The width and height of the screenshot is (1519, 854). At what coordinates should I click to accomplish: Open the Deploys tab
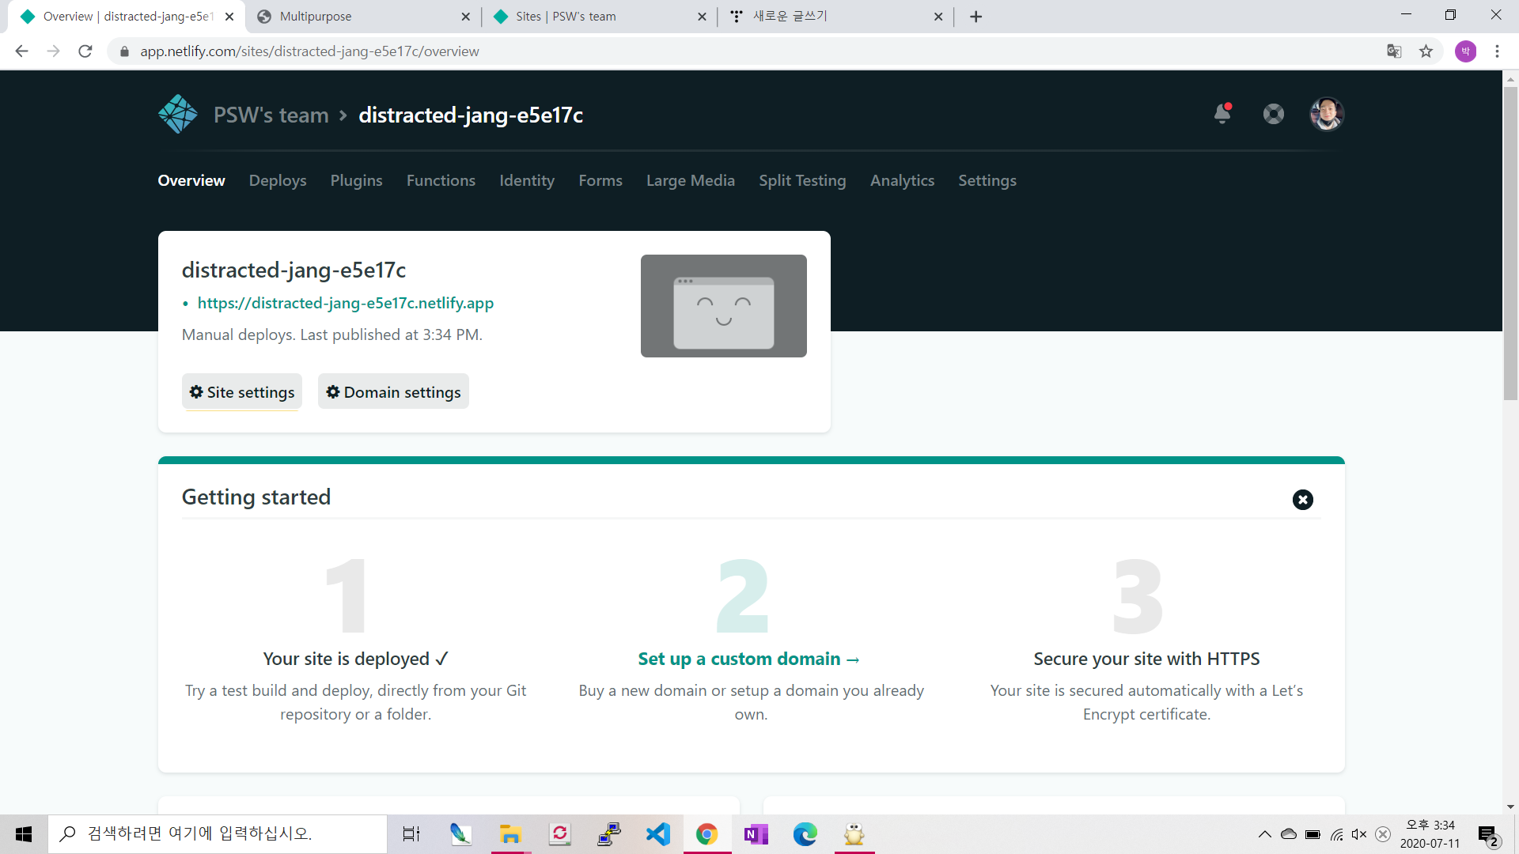click(278, 180)
